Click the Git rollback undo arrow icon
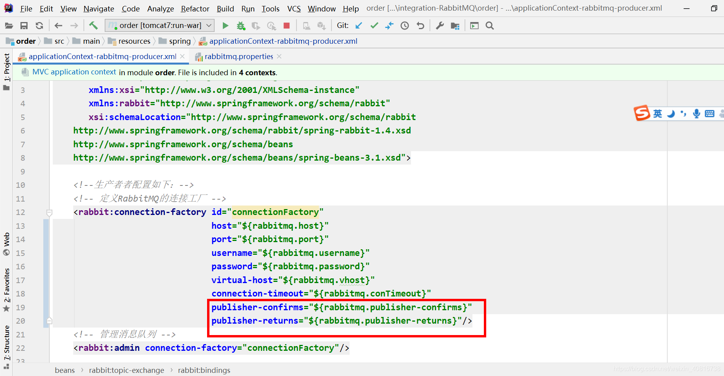This screenshot has height=376, width=724. (x=420, y=26)
